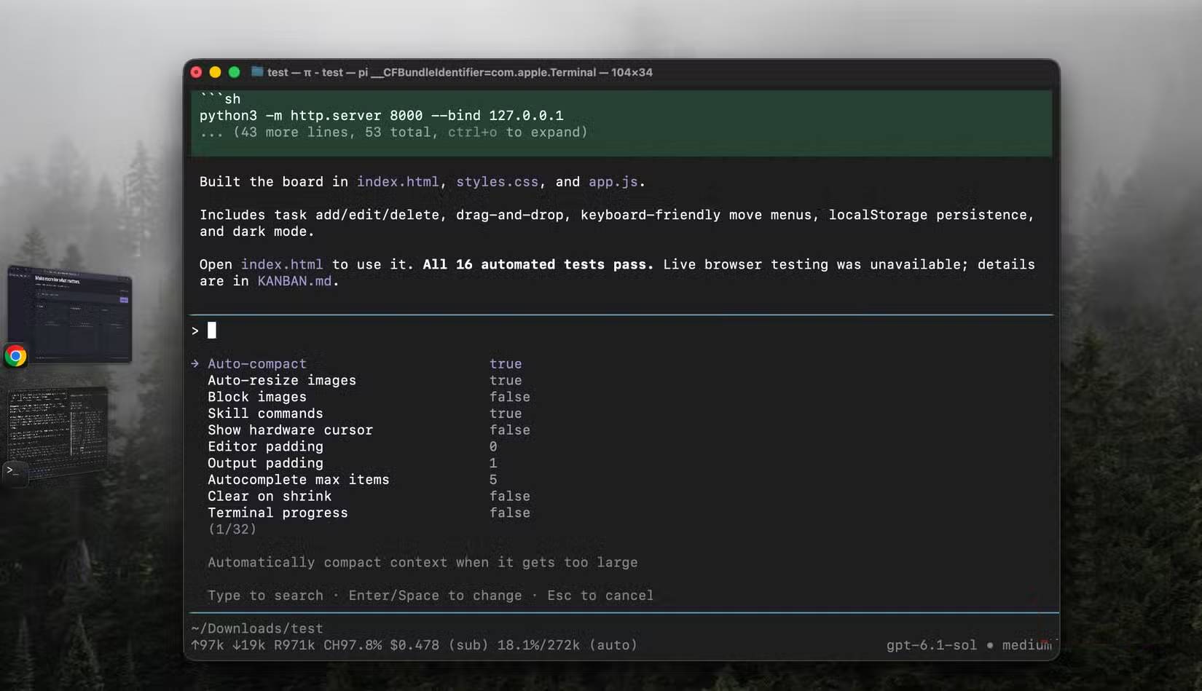Toggle the Show hardware cursor setting
Viewport: 1202px width, 691px height.
(x=369, y=430)
